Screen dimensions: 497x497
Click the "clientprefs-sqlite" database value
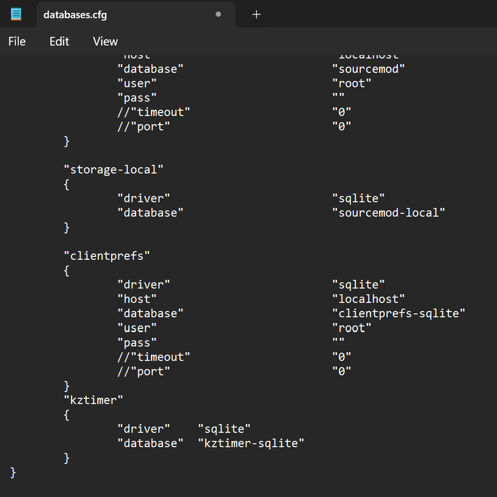(x=398, y=313)
